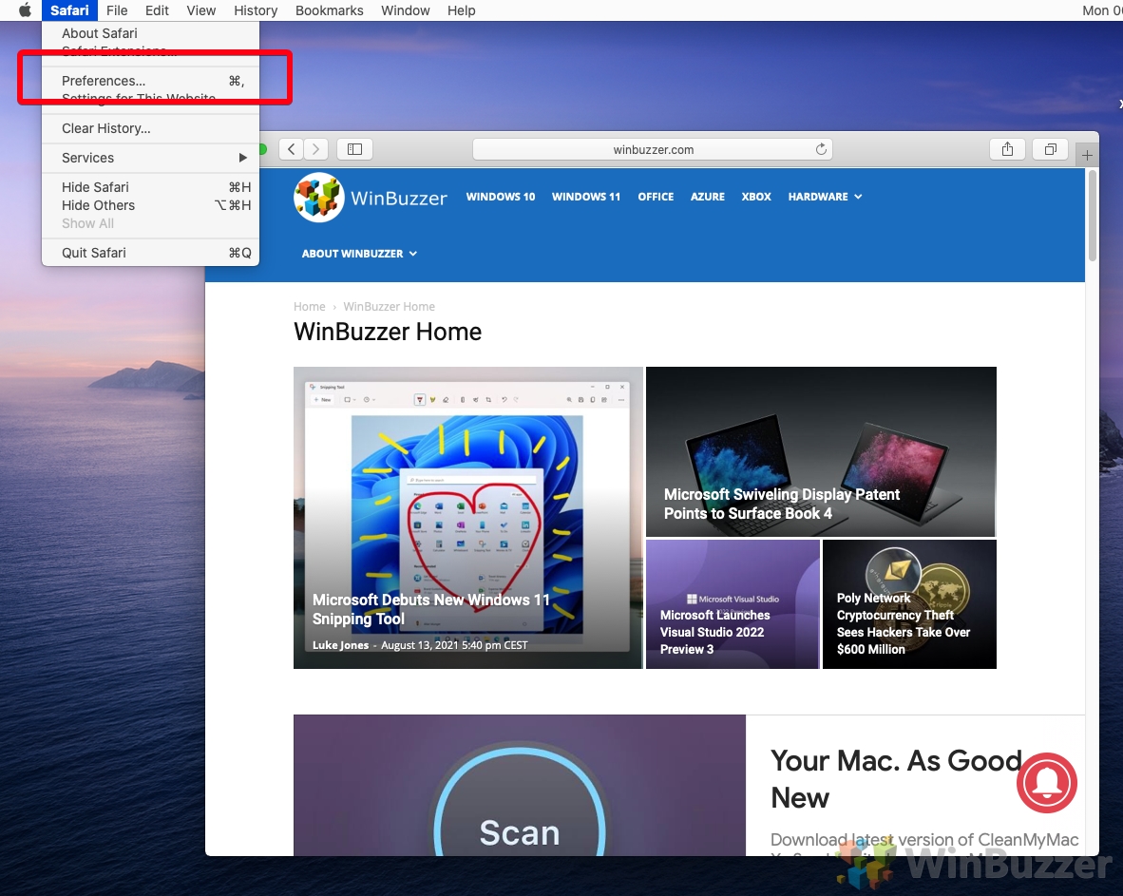Image resolution: width=1123 pixels, height=896 pixels.
Task: Click the WinBuzzer Home breadcrumb
Action: point(389,307)
